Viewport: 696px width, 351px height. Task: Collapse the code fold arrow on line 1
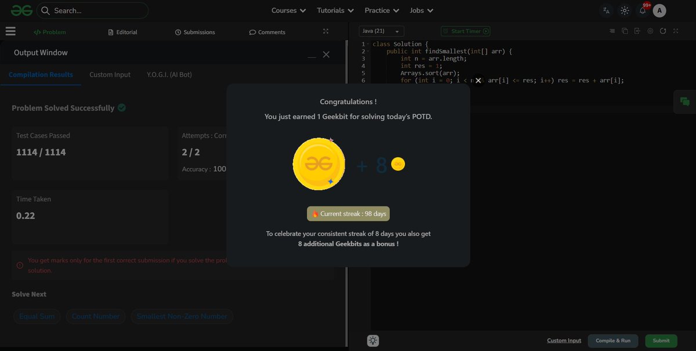(368, 44)
